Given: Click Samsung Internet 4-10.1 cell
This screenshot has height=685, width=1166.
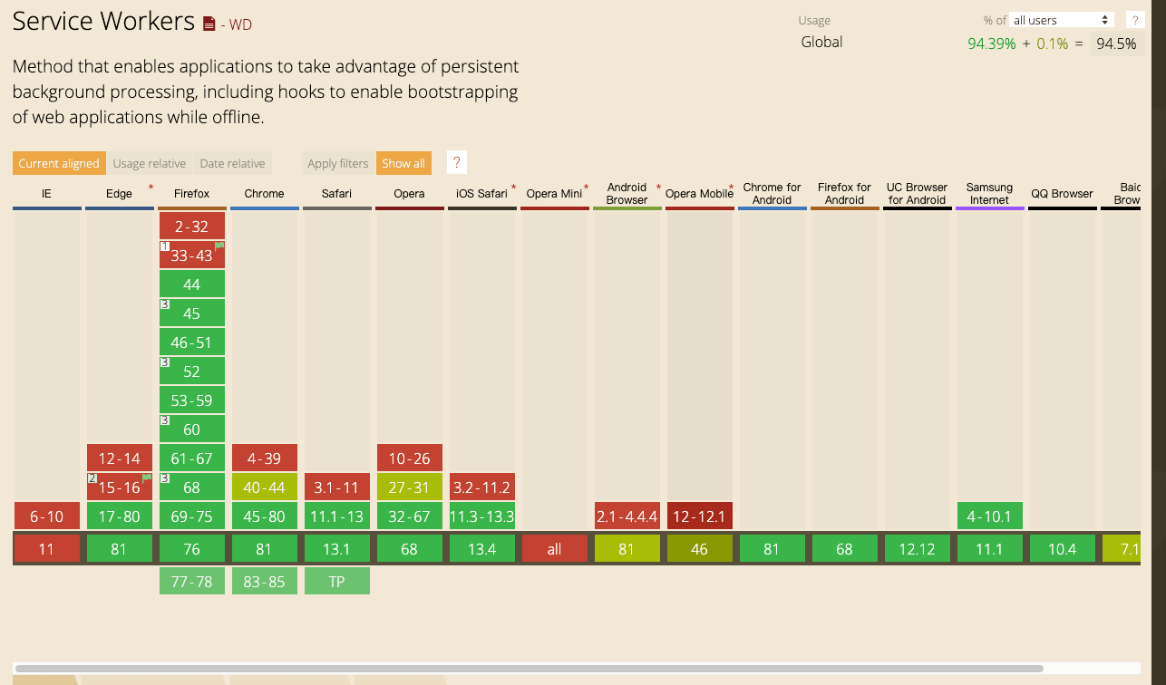Looking at the screenshot, I should [990, 516].
